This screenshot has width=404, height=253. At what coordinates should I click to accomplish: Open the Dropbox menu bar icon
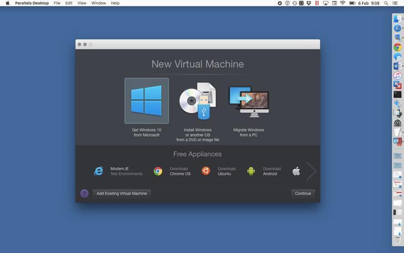(x=309, y=3)
